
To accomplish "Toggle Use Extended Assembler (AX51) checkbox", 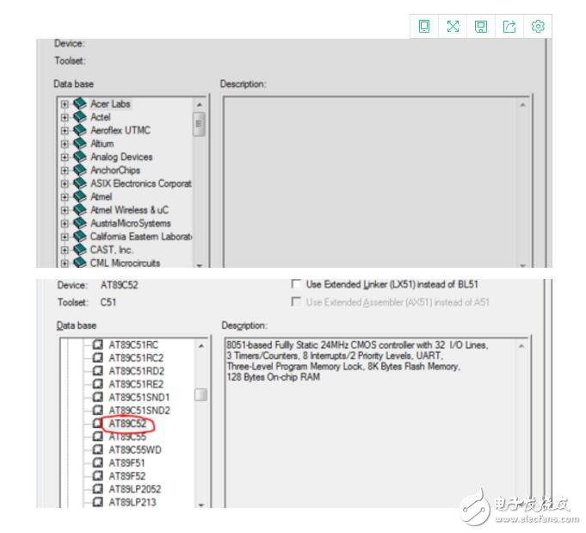I will click(297, 302).
